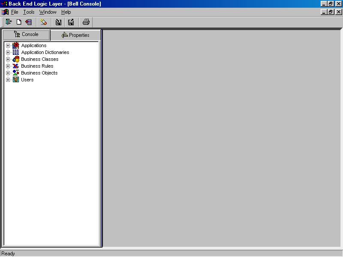Expand the Applications tree node

pos(8,45)
